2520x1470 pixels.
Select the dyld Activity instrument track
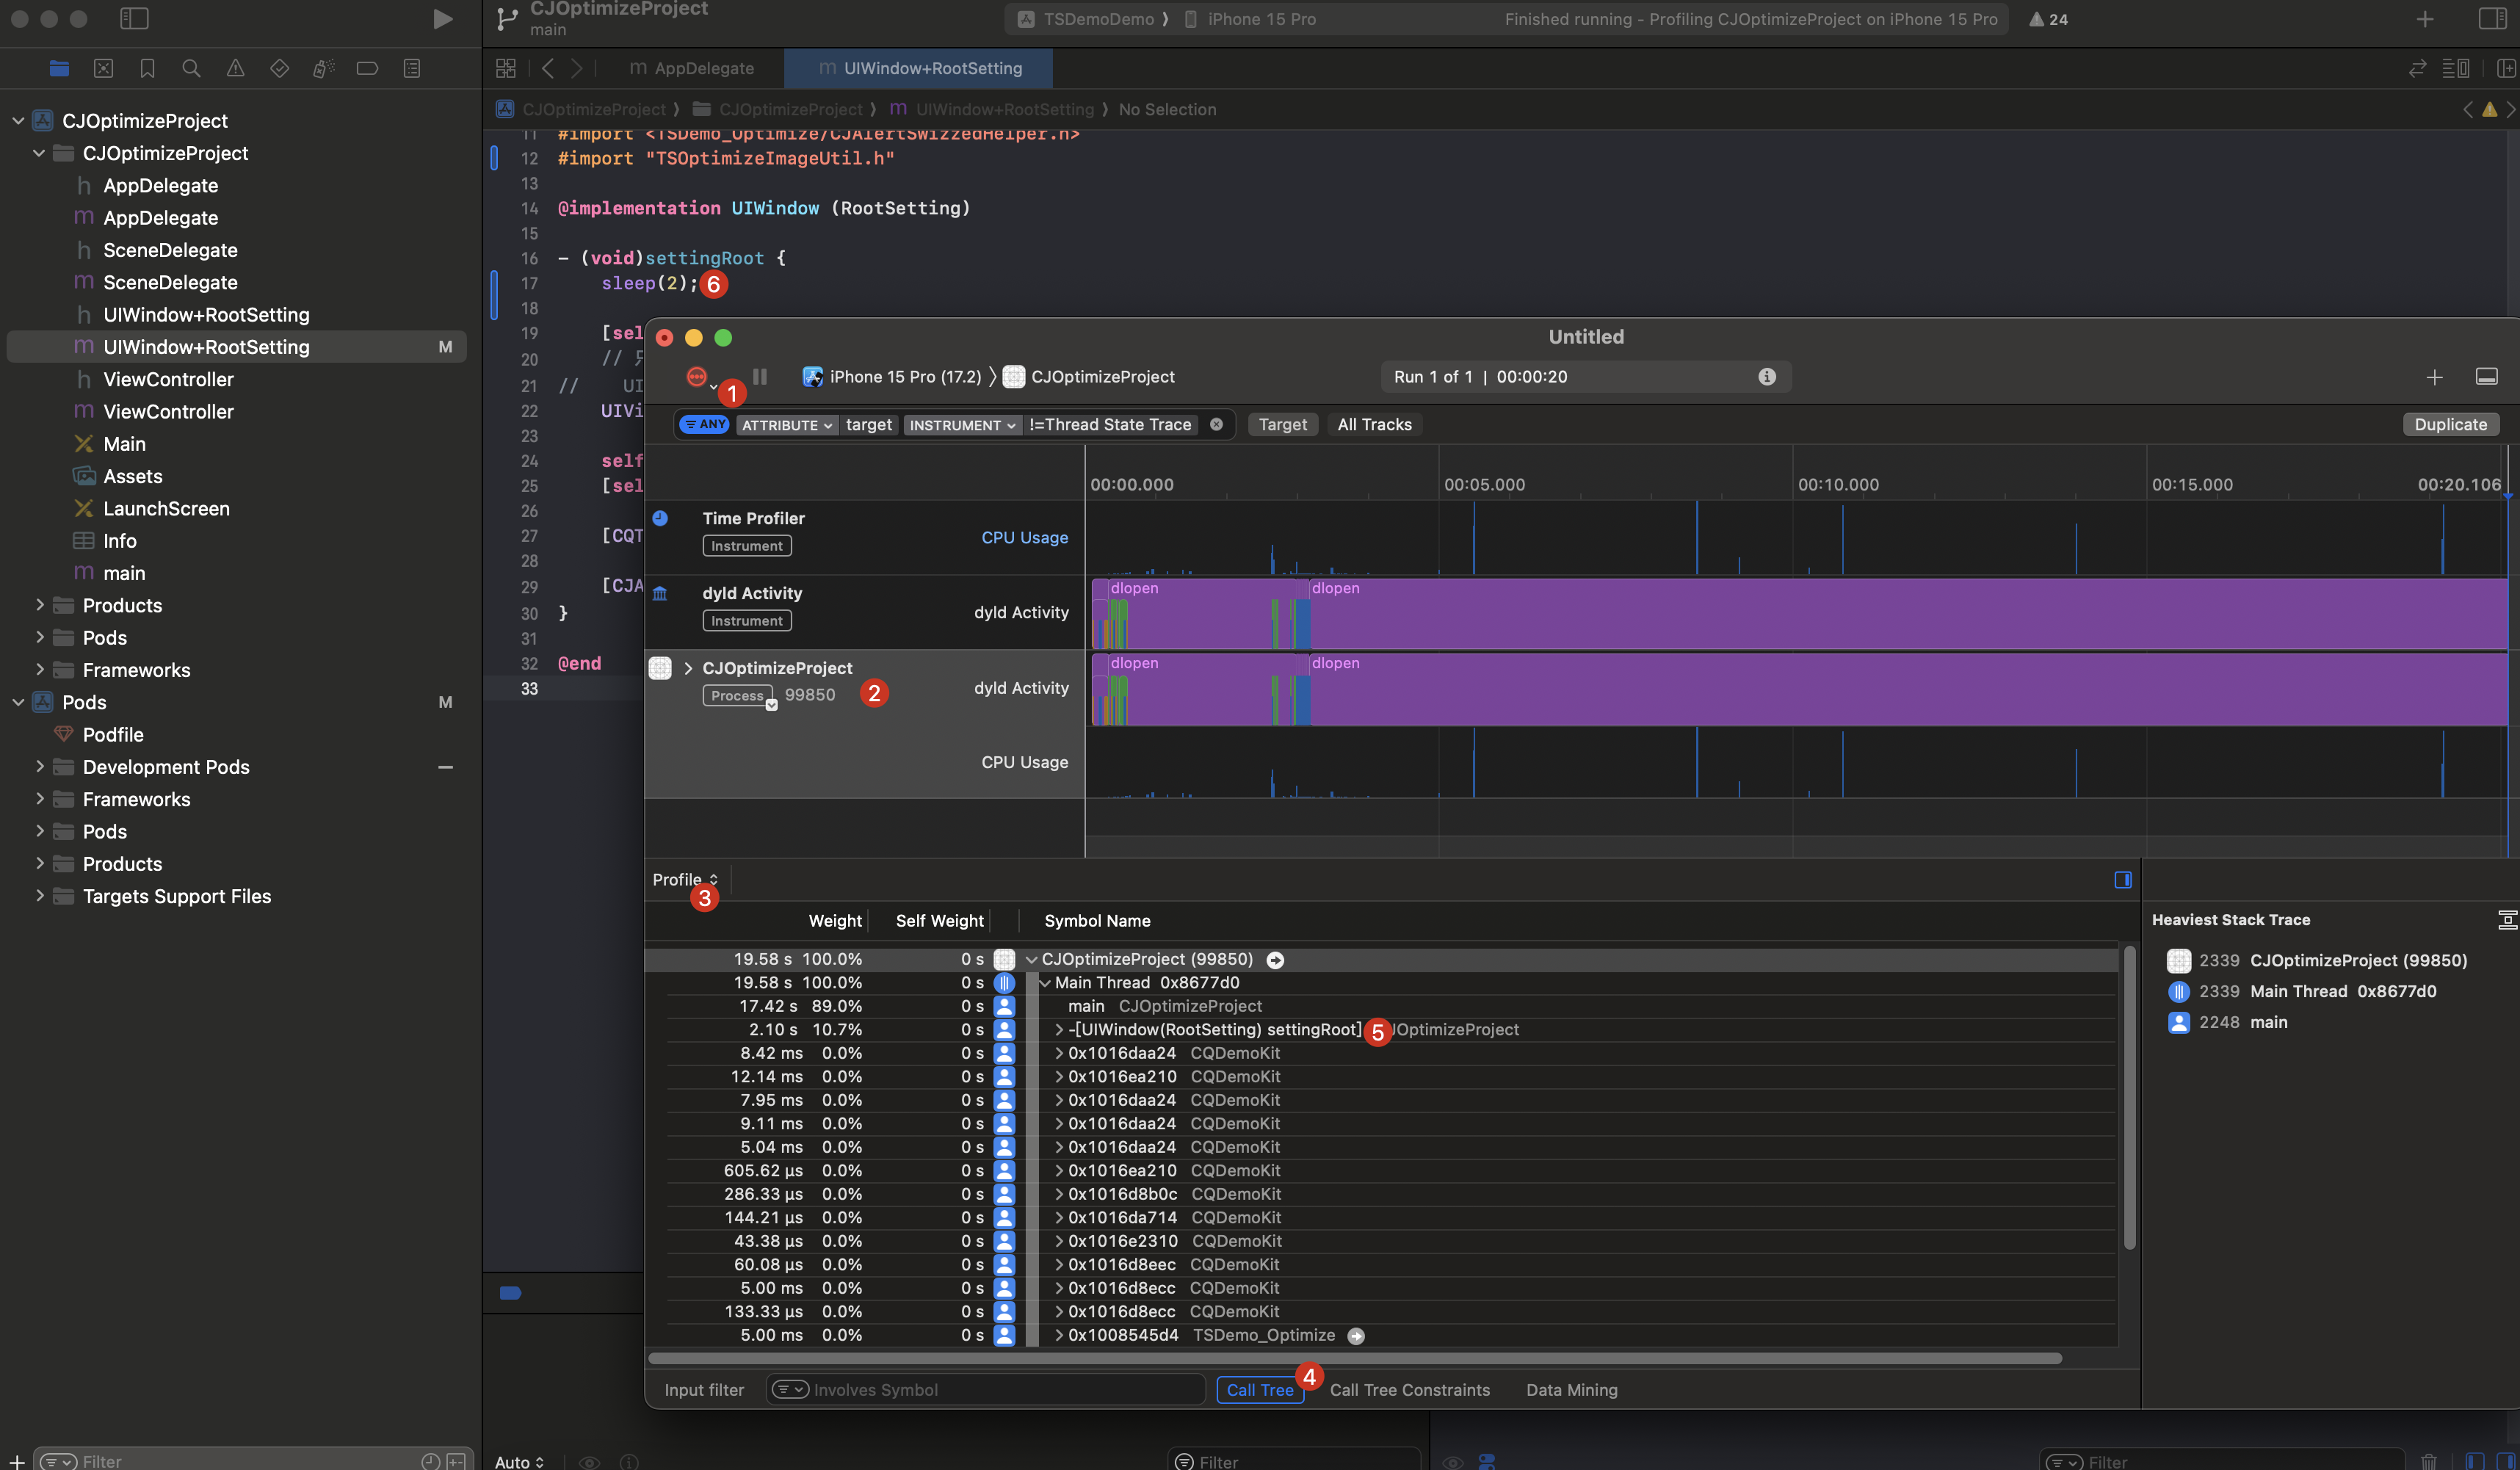[865, 612]
